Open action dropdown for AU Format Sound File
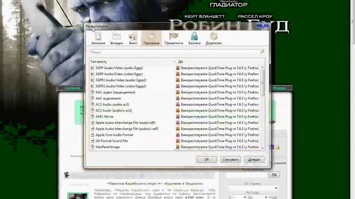This screenshot has height=199, width=355. click(218, 141)
